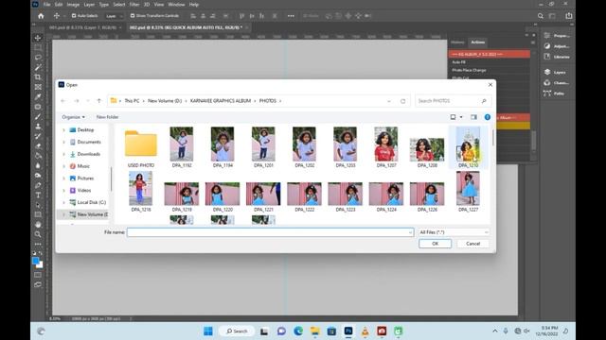Click the swap foreground/background colors arrow
Viewport: 606px width, 340px height.
(41, 254)
